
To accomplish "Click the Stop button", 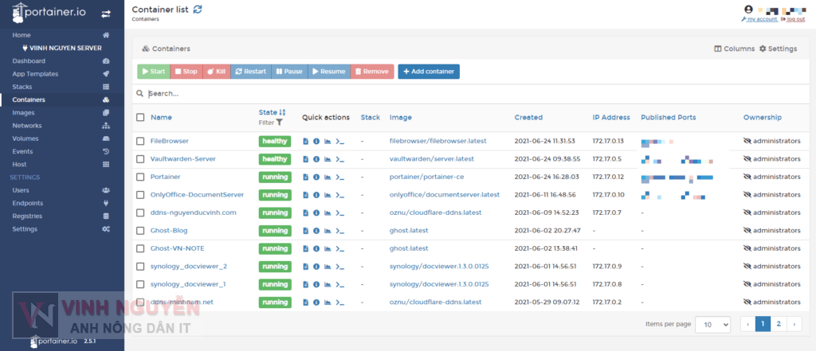I will (186, 72).
